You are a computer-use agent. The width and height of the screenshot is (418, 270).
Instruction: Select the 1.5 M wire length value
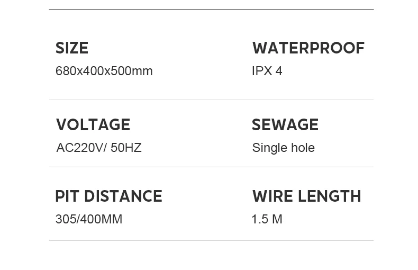pyautogui.click(x=267, y=219)
